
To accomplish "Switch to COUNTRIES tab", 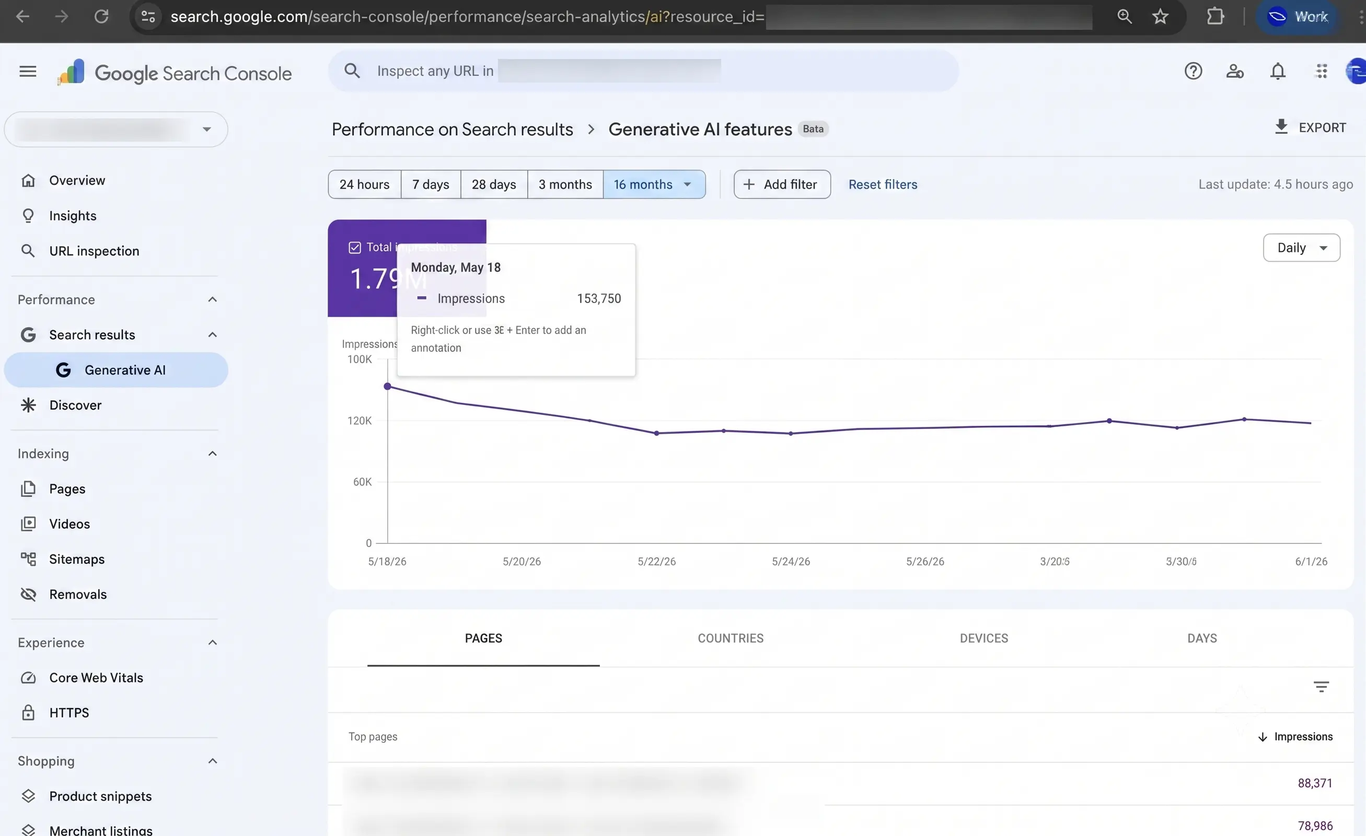I will [731, 638].
